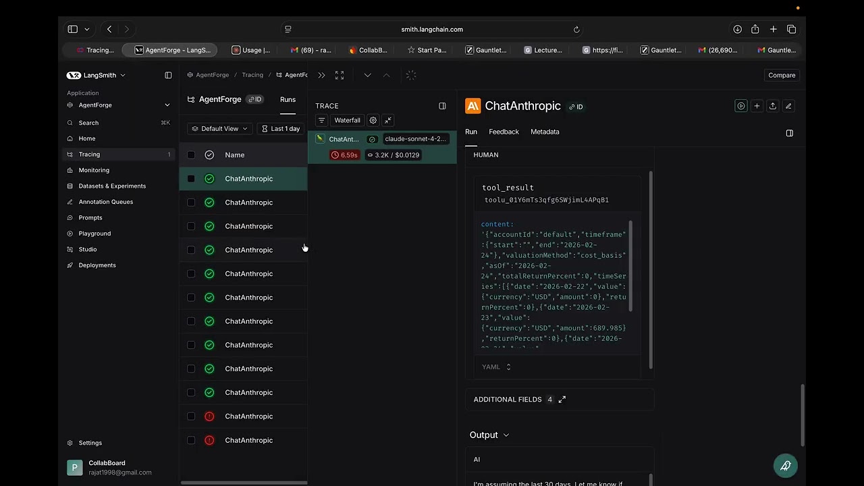Toggle the select-all runs checkbox

[x=191, y=155]
